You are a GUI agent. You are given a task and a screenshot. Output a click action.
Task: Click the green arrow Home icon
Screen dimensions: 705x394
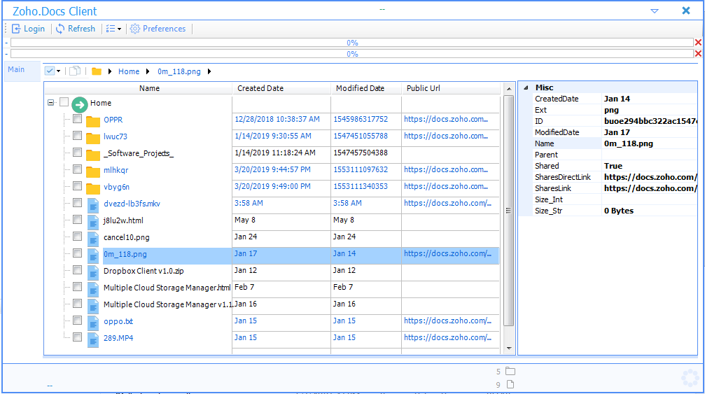tap(80, 105)
